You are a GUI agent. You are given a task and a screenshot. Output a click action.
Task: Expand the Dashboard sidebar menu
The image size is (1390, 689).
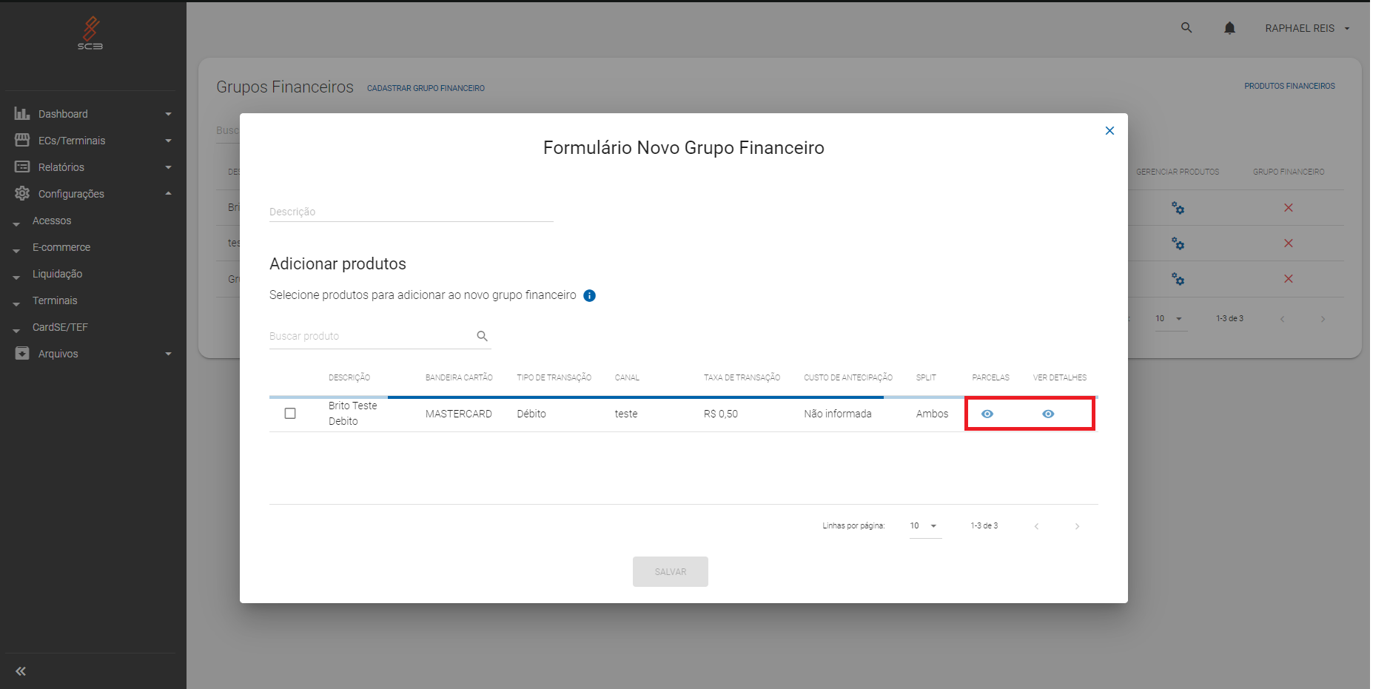(x=93, y=114)
